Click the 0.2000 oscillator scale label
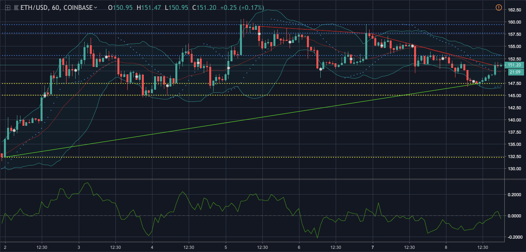Screen dimensions: 526x252 pyautogui.click(x=514, y=195)
